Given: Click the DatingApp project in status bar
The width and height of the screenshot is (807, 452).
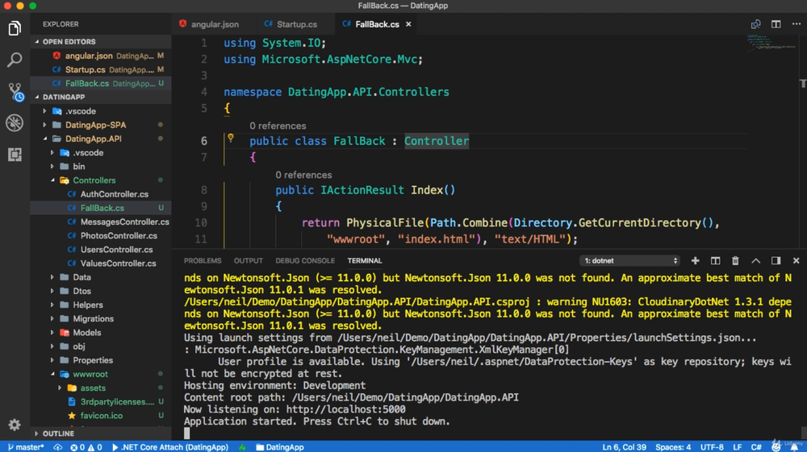Looking at the screenshot, I should point(280,447).
